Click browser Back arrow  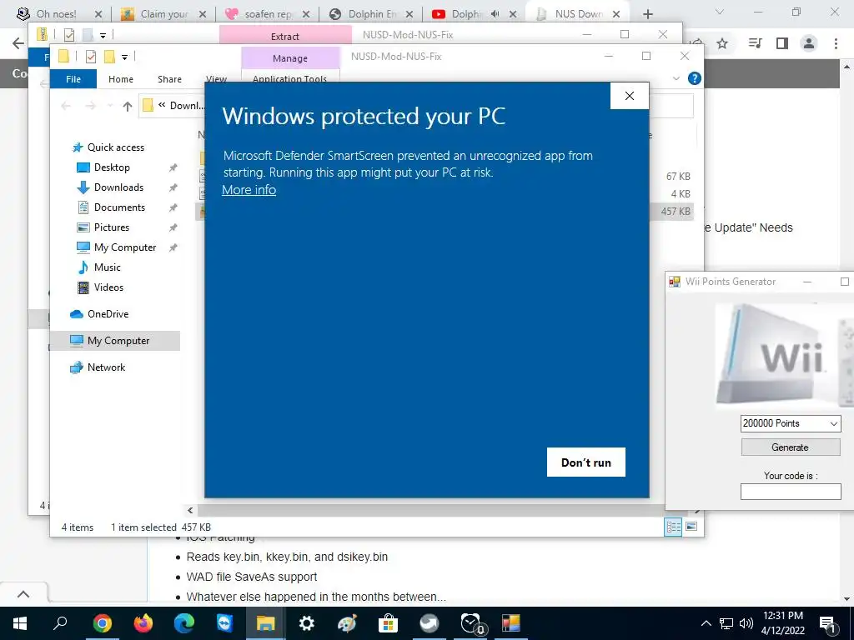tap(18, 43)
